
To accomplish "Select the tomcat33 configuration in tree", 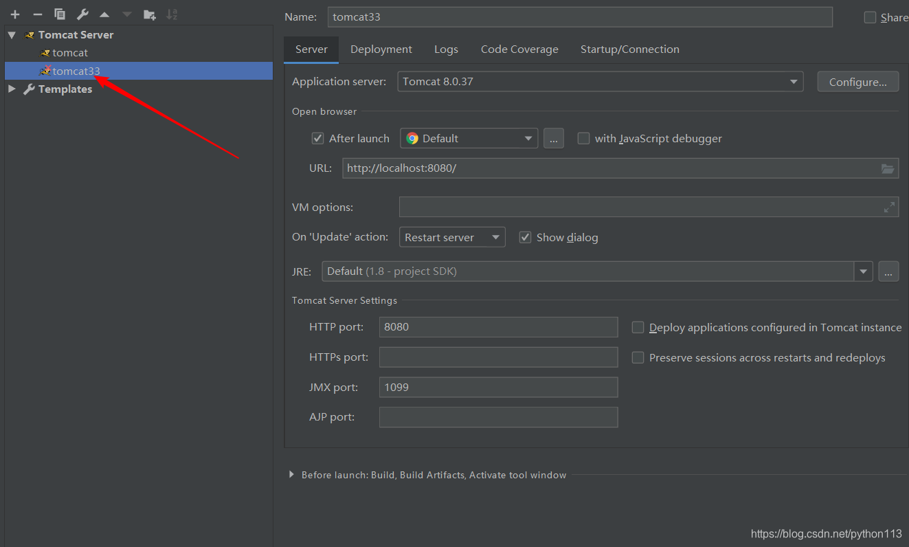I will pyautogui.click(x=139, y=71).
